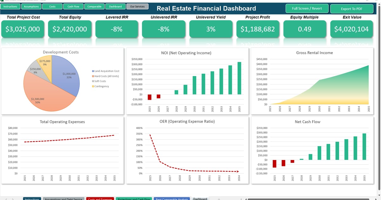The image size is (381, 200).
Task: Open Assumptions and Debt Service sheet tab
Action: point(63,199)
